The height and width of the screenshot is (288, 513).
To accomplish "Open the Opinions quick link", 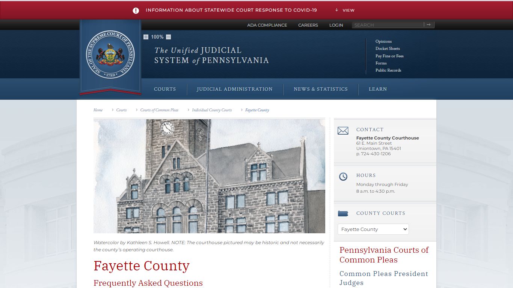I will pos(383,41).
